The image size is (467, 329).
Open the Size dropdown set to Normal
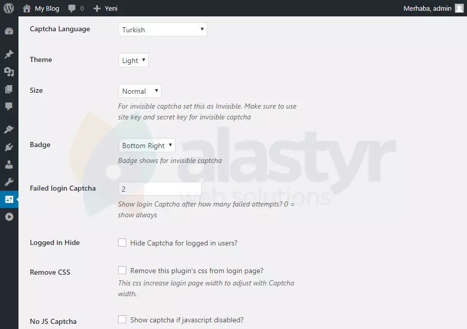140,91
